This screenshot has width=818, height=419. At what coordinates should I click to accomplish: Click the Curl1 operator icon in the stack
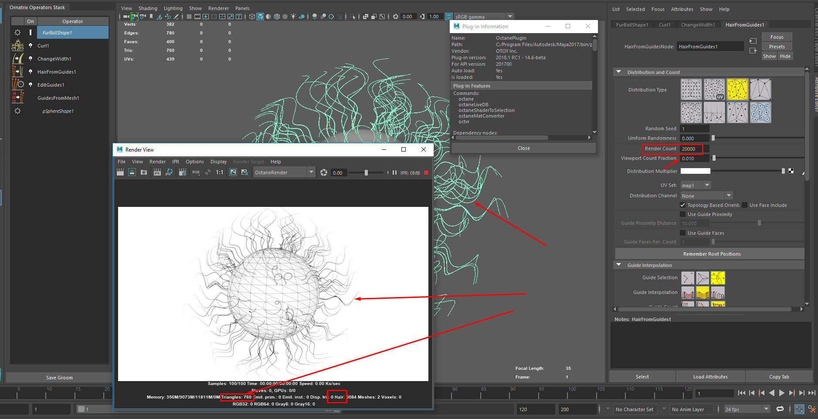point(17,45)
